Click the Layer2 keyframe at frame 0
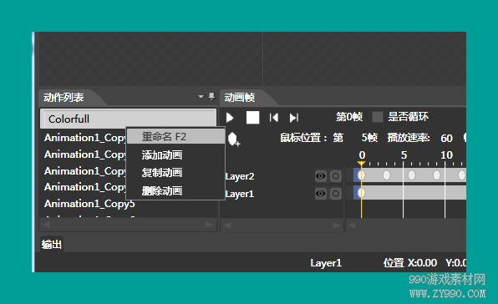This screenshot has width=498, height=304. [x=362, y=175]
